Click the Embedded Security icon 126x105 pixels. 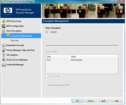4,45
